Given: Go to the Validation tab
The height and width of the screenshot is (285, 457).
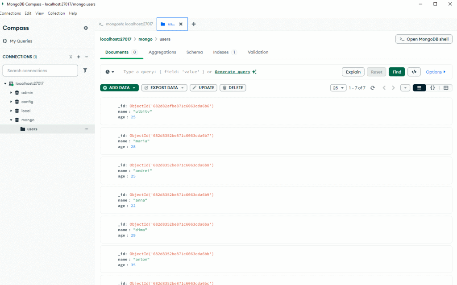Looking at the screenshot, I should click(258, 53).
